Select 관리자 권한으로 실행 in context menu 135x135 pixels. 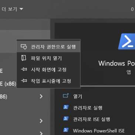pyautogui.click(x=48, y=47)
